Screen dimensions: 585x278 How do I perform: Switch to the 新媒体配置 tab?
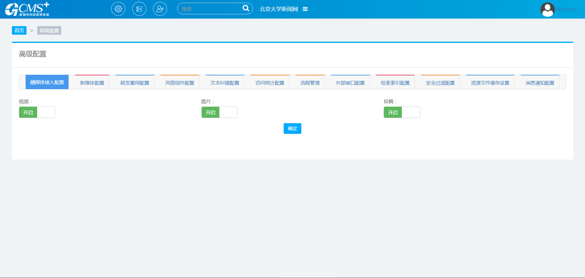(x=92, y=83)
